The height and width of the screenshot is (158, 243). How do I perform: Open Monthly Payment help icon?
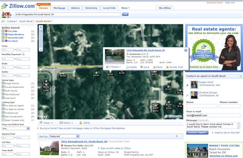[24, 54]
